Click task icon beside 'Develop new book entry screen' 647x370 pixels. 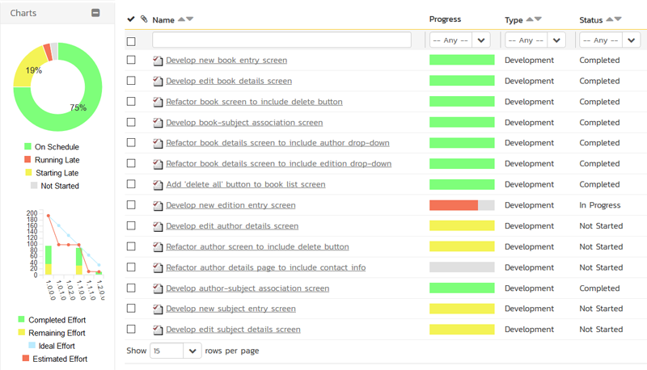pos(158,61)
